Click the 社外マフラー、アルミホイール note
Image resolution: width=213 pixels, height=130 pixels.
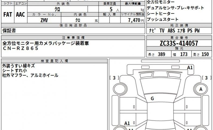pyautogui.click(x=30, y=75)
